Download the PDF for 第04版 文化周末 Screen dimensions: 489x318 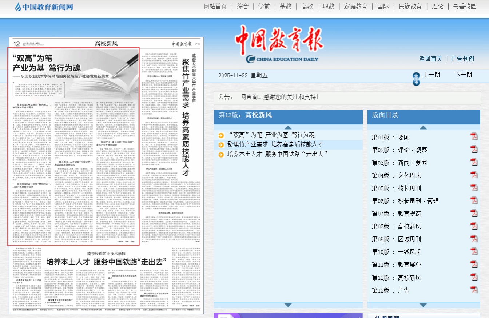click(x=474, y=175)
